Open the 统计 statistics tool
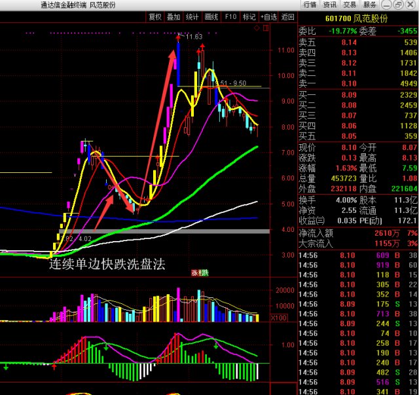The width and height of the screenshot is (419, 395). 192,17
